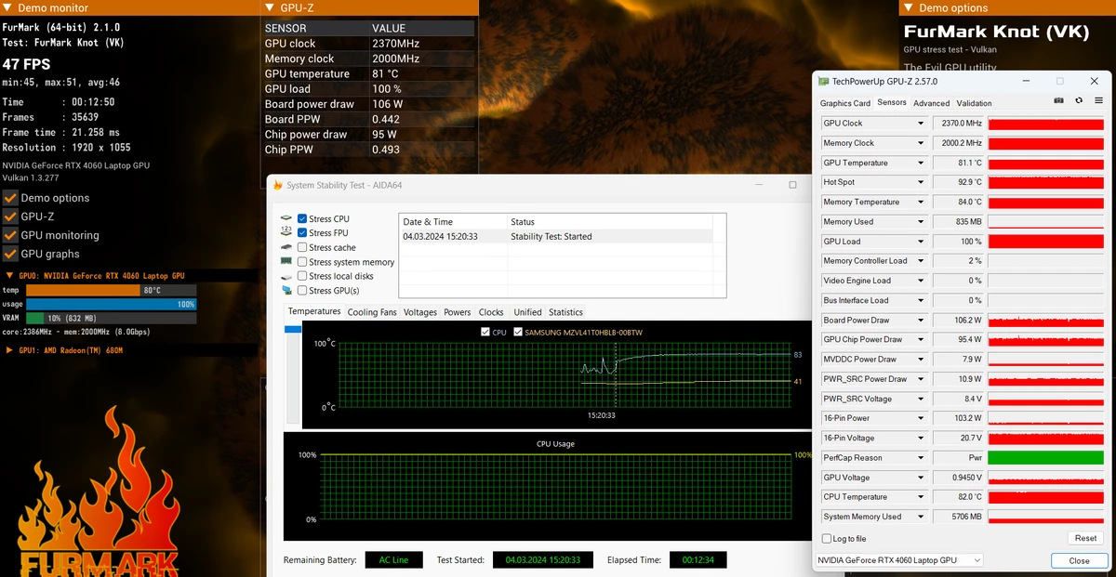Collapse the GPU0 NVIDIA GeForce RTX 4060 section
Image resolution: width=1116 pixels, height=577 pixels.
tap(9, 276)
